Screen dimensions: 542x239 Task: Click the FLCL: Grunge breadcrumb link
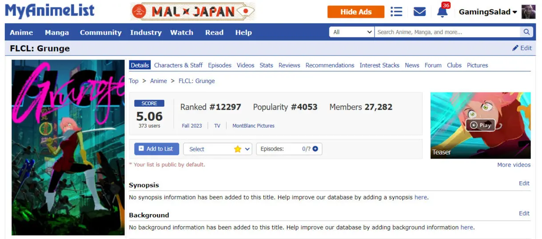196,81
